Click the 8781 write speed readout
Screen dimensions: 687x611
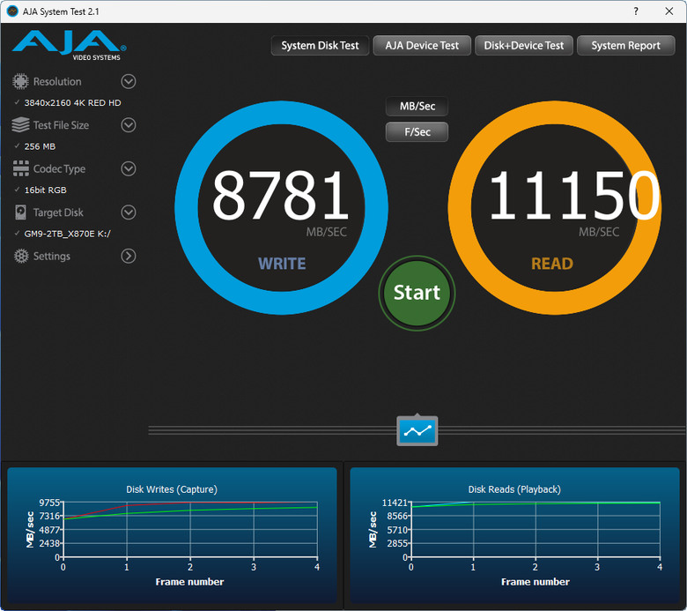pos(280,195)
